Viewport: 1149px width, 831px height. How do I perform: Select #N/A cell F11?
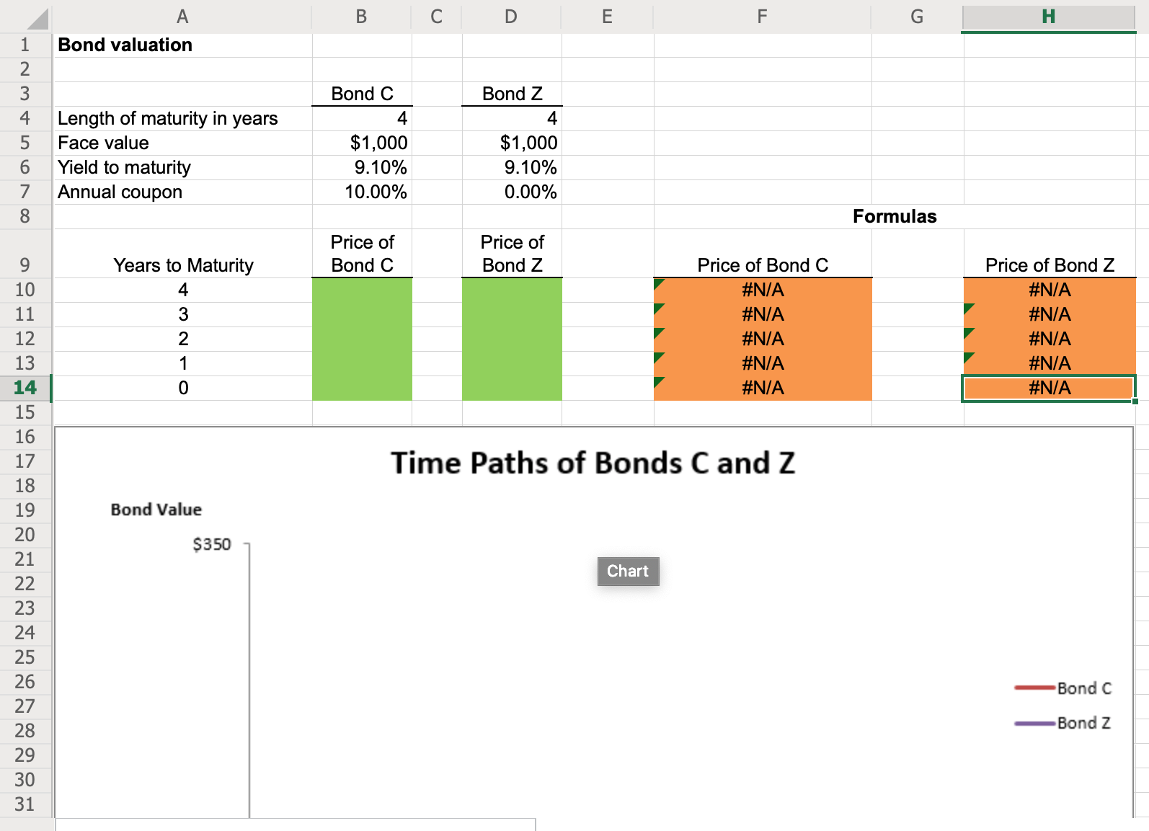(x=763, y=314)
